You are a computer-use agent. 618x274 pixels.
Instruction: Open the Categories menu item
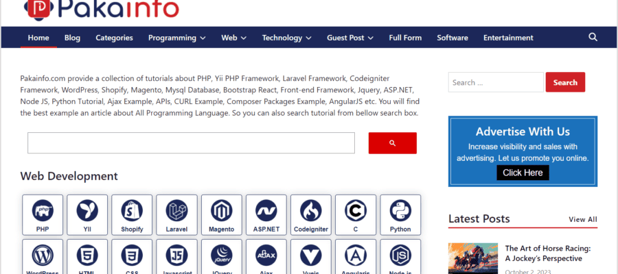tap(114, 38)
